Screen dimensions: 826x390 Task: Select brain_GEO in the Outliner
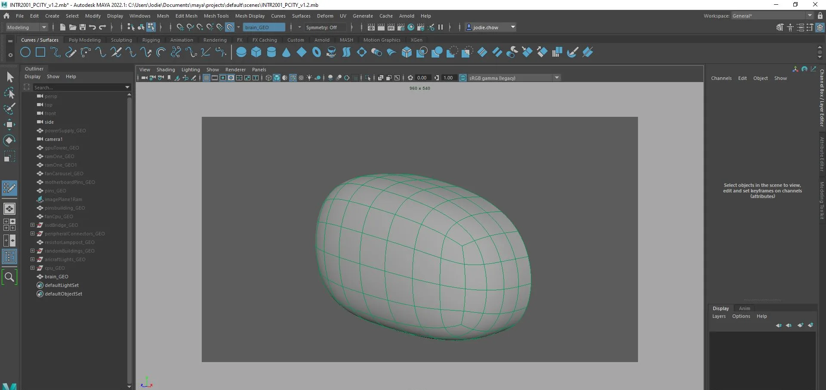(x=56, y=277)
